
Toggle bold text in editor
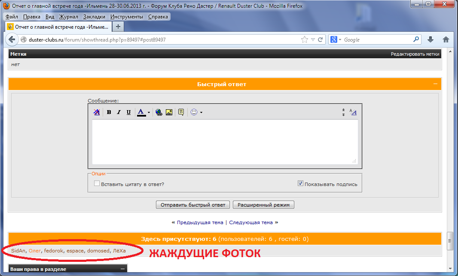point(109,112)
